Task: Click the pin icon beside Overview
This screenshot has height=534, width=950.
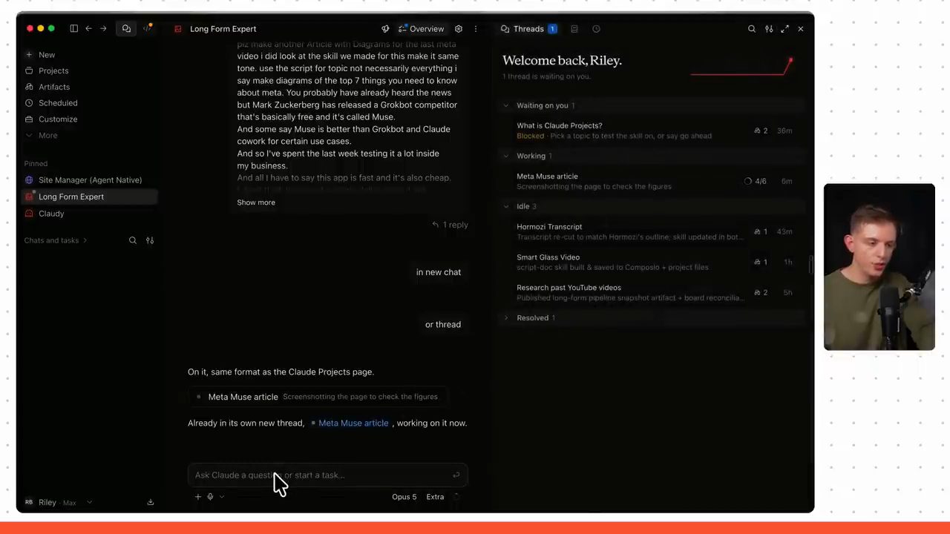Action: coord(385,29)
